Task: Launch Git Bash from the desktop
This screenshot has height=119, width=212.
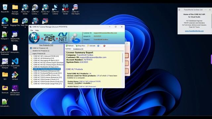Action: tap(15, 76)
